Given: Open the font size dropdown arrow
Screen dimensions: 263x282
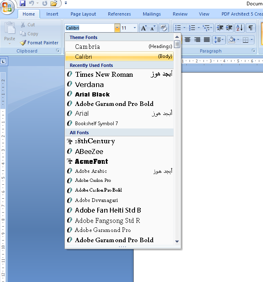Looking at the screenshot, I should point(135,28).
